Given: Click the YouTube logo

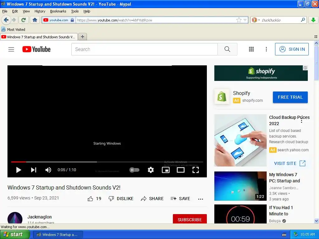Looking at the screenshot, I should pos(36,49).
